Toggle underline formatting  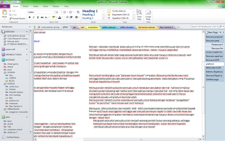click(x=38, y=17)
